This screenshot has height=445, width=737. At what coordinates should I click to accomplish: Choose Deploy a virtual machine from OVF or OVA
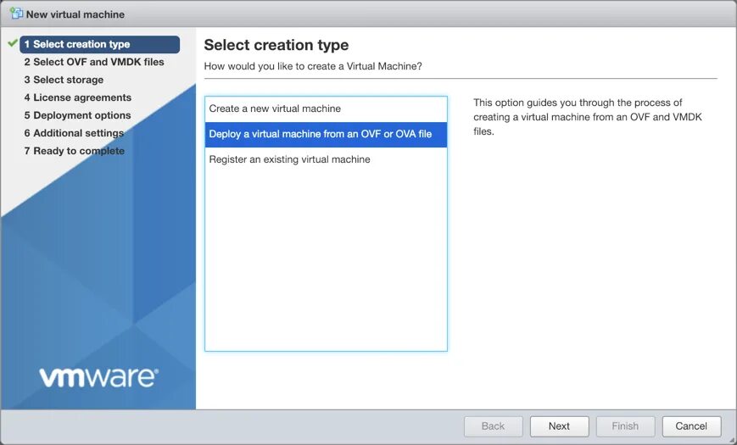[326, 135]
